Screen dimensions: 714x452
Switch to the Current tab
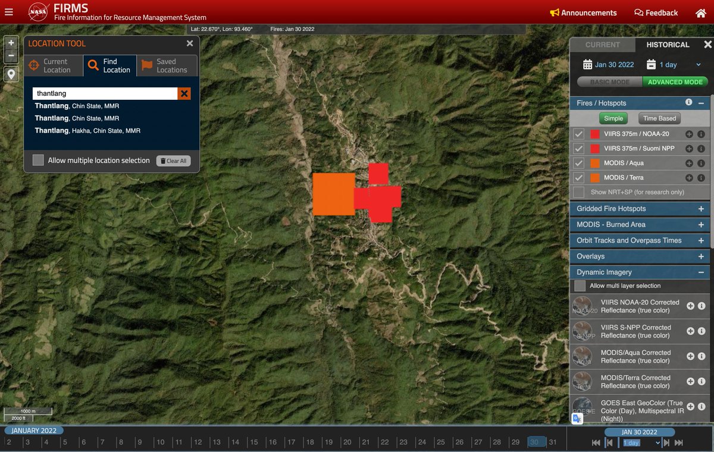point(602,45)
